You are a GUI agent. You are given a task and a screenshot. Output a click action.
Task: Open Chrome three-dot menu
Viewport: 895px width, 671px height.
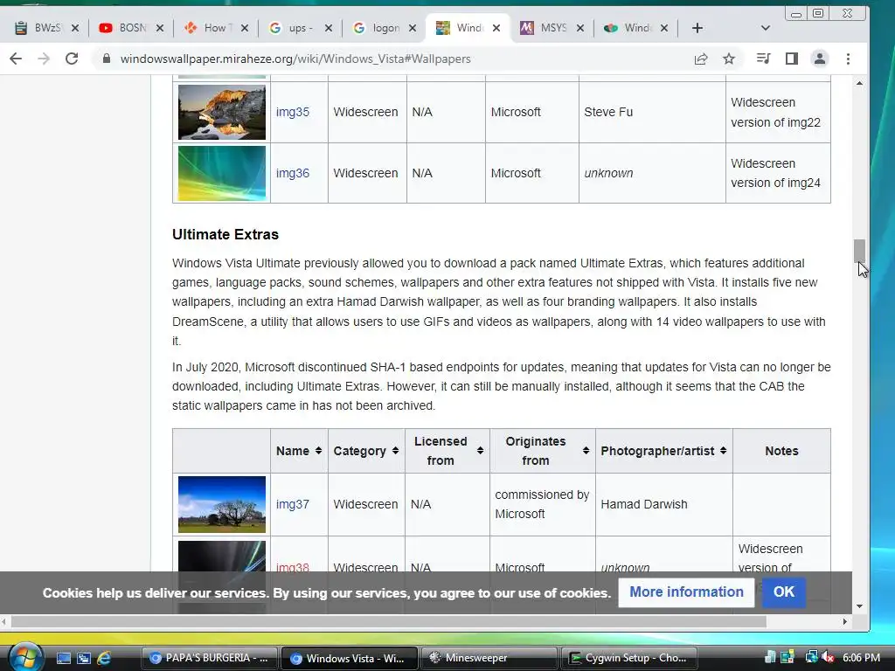pos(848,59)
